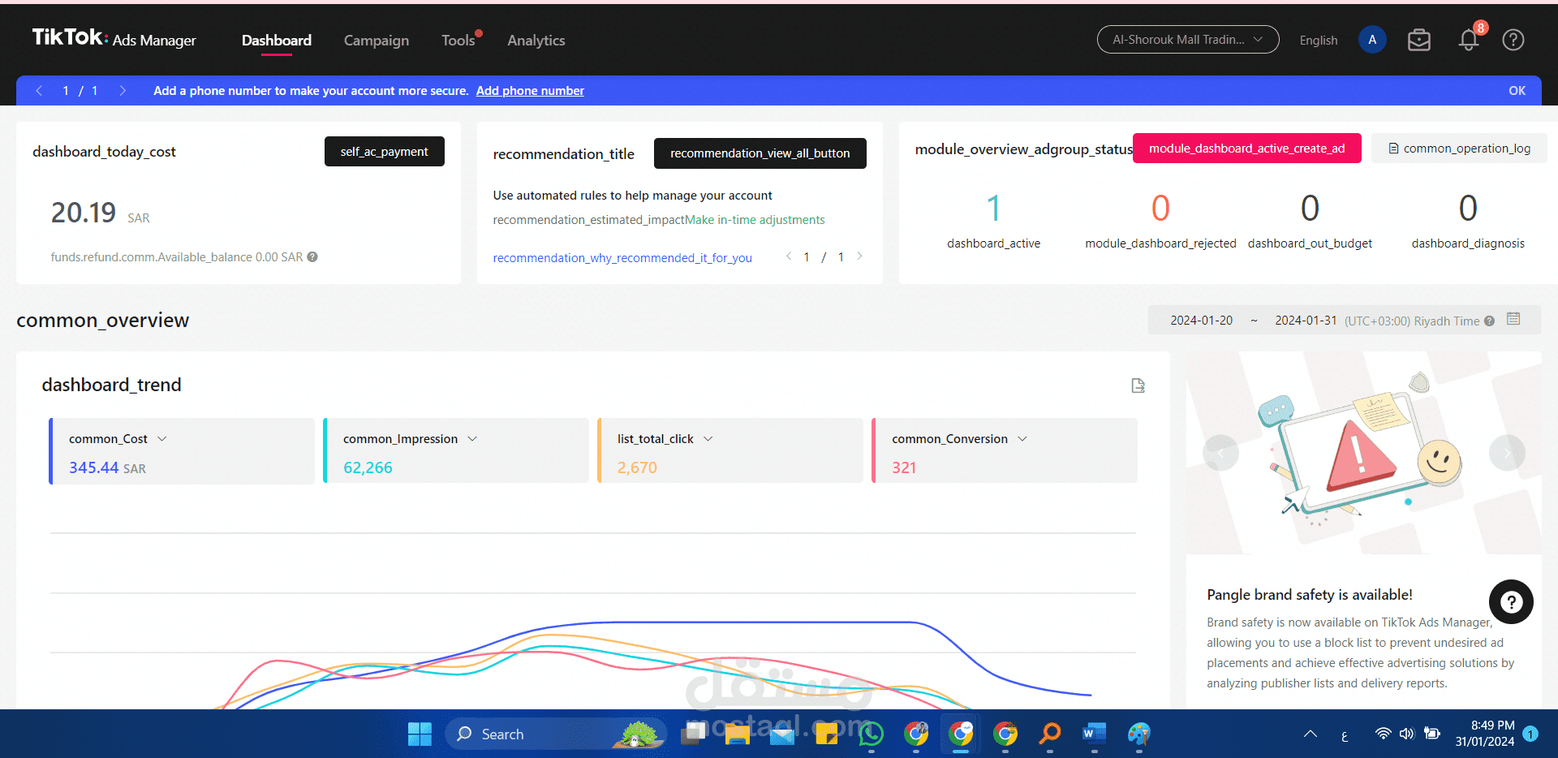Image resolution: width=1558 pixels, height=758 pixels.
Task: Open Microsoft Word from the taskbar
Action: [x=1094, y=734]
